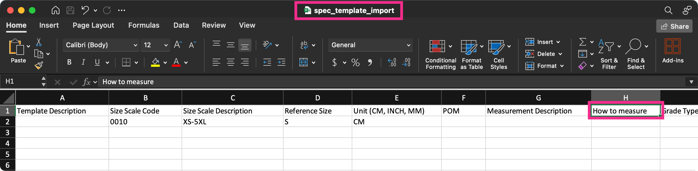Open the Page Layout tab
The image size is (698, 171).
pyautogui.click(x=93, y=25)
